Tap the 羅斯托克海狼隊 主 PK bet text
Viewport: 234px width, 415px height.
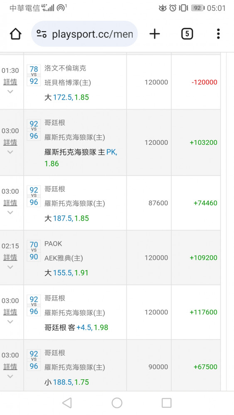(81, 152)
